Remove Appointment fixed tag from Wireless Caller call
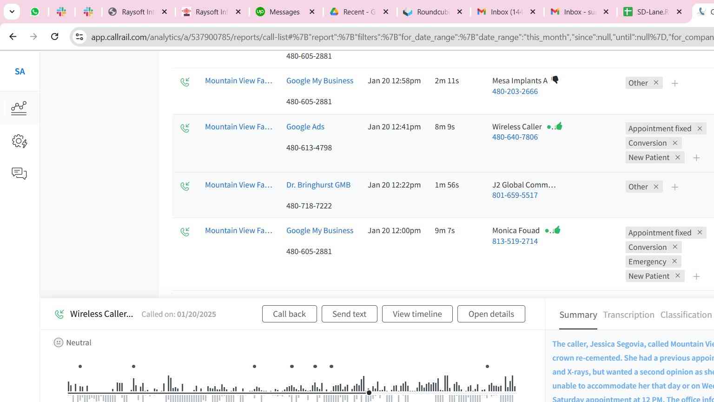Viewport: 714px width, 402px height. [x=699, y=128]
